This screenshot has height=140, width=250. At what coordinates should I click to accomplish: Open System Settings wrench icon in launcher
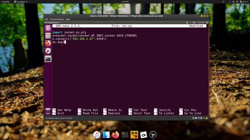click(x=48, y=51)
